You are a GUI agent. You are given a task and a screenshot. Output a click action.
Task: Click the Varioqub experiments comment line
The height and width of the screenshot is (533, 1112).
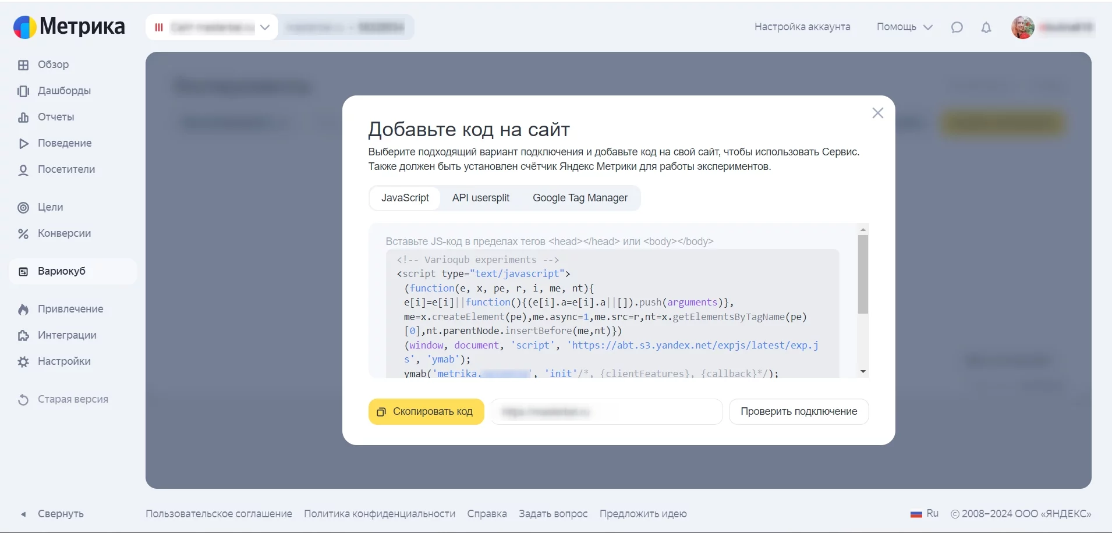478,260
